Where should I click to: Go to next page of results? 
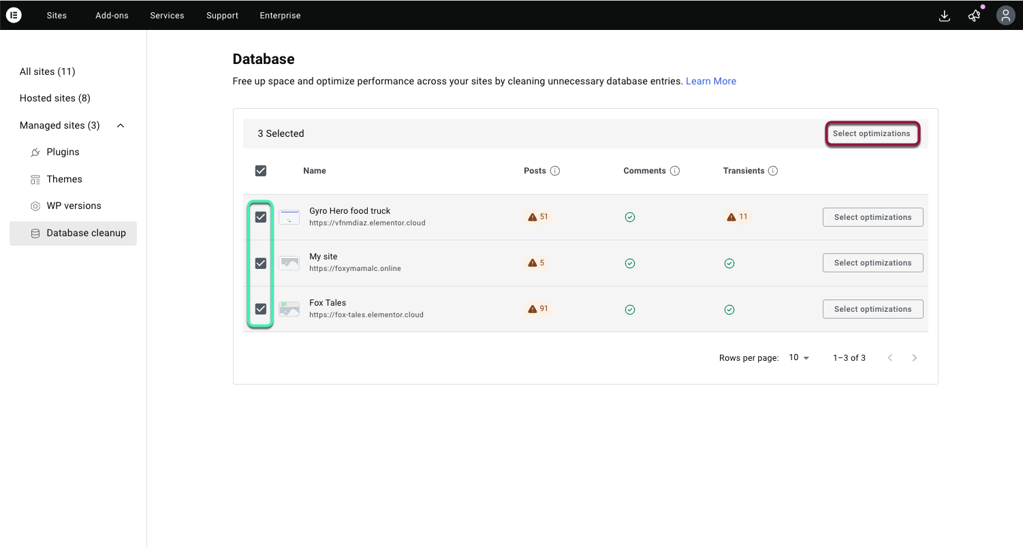915,358
